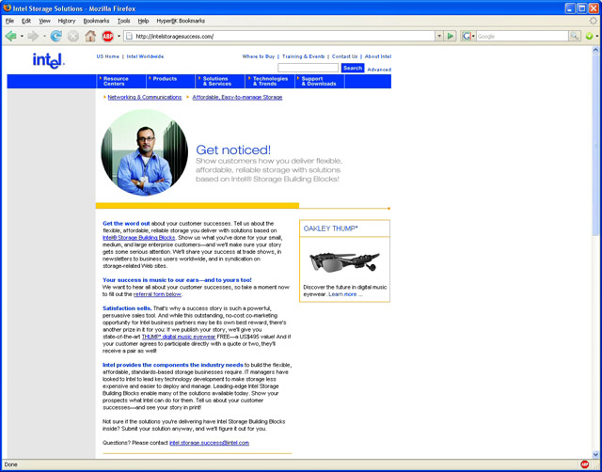602x472 pixels.
Task: Focus the Google search box
Action: 522,36
